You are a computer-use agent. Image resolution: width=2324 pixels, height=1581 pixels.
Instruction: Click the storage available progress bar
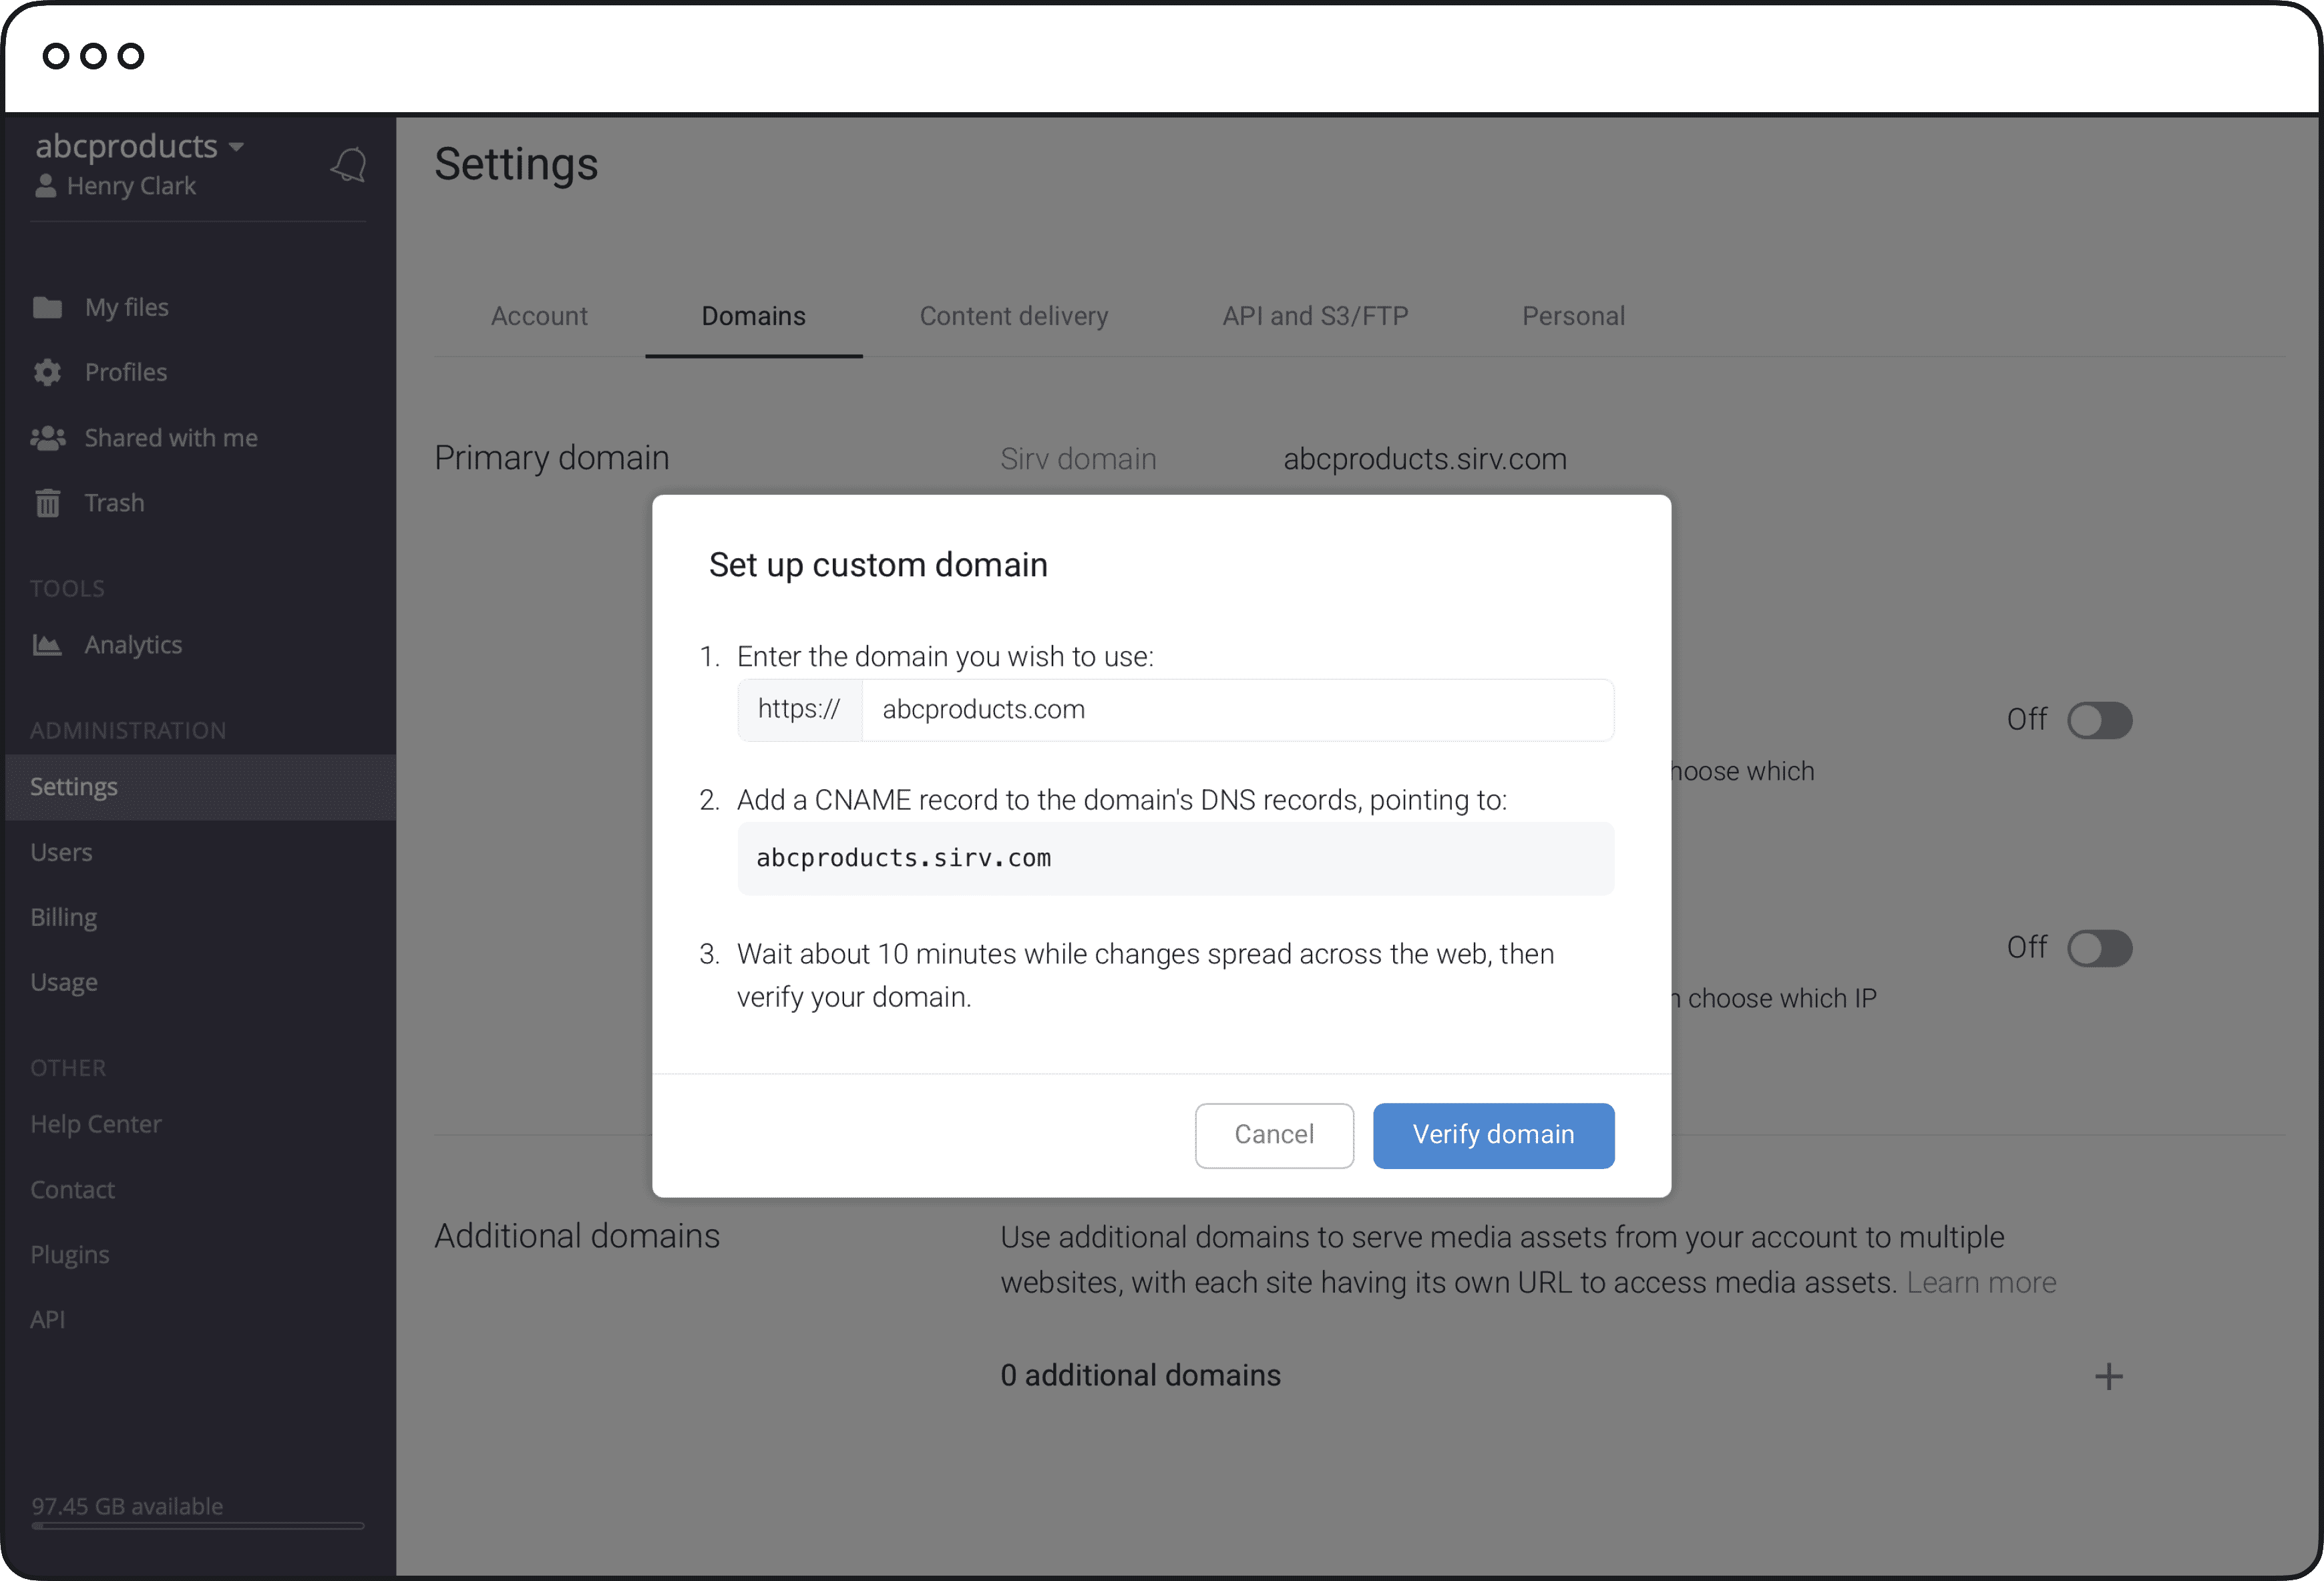tap(197, 1526)
